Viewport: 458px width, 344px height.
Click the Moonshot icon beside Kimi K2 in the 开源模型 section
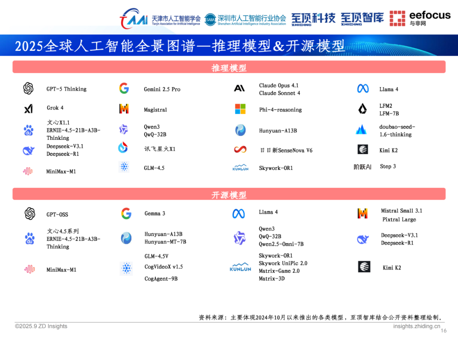(x=364, y=266)
